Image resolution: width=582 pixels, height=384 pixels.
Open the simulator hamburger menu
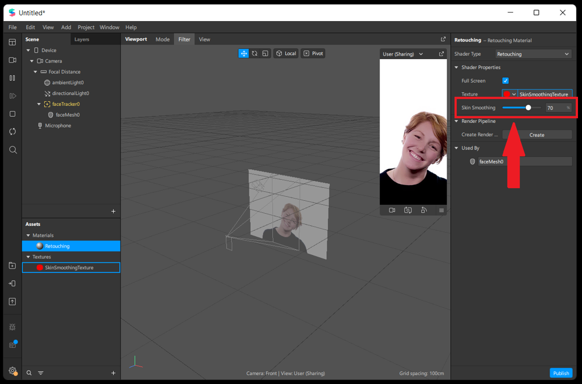441,210
